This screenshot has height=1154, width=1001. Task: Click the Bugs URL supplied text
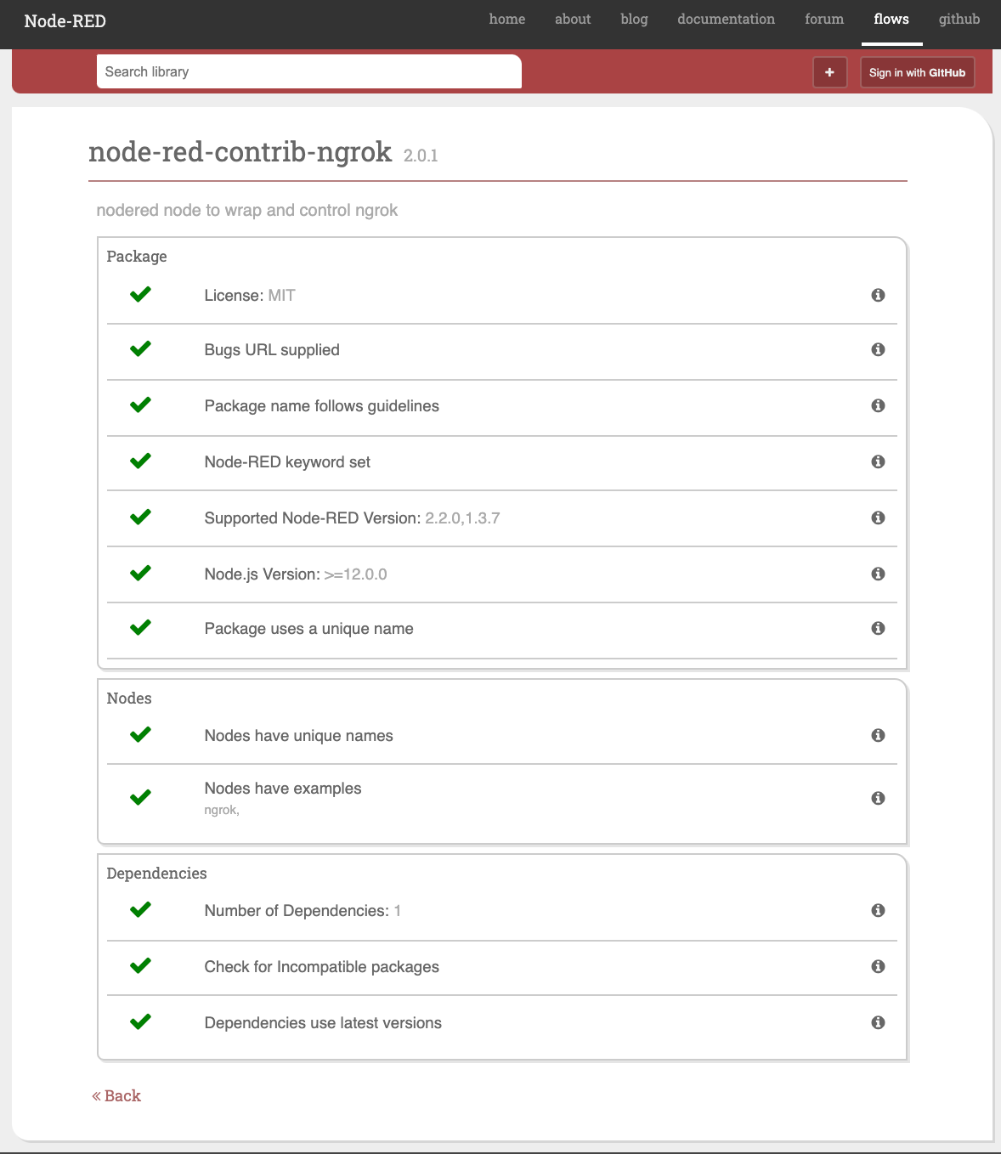272,350
